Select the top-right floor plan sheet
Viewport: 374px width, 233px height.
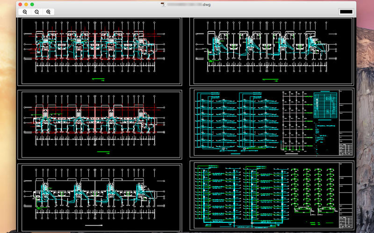point(272,51)
